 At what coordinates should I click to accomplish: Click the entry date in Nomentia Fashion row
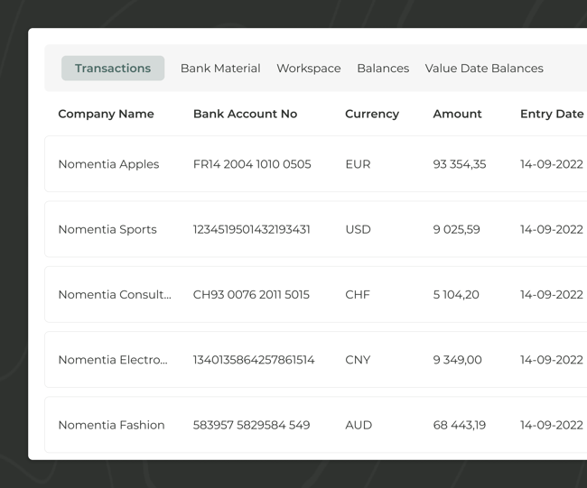552,425
